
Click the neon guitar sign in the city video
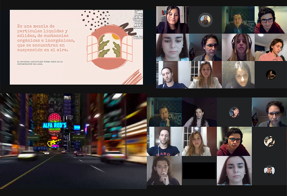[54, 143]
